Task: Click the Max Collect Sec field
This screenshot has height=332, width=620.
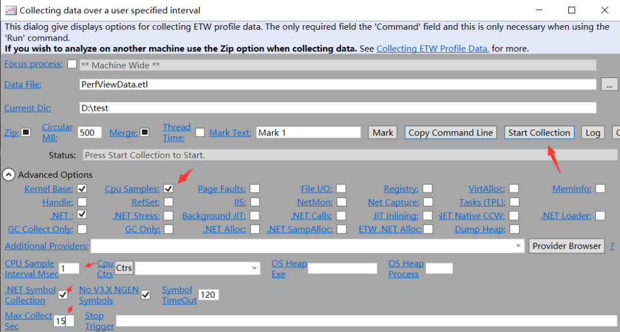Action: pos(64,321)
